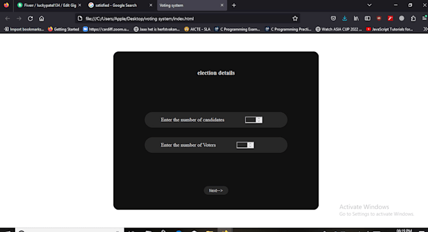
Task: Open the list all tabs dropdown
Action: (369, 5)
